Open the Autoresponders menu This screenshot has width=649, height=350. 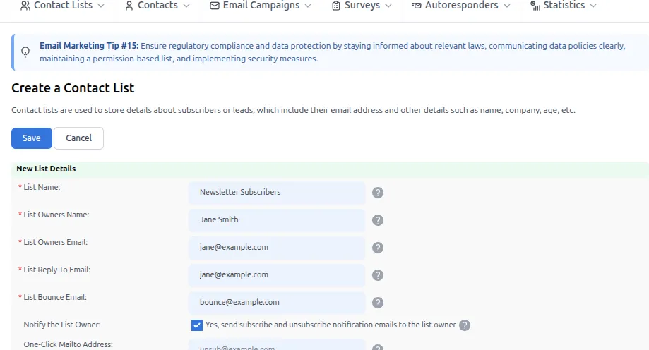(x=461, y=6)
